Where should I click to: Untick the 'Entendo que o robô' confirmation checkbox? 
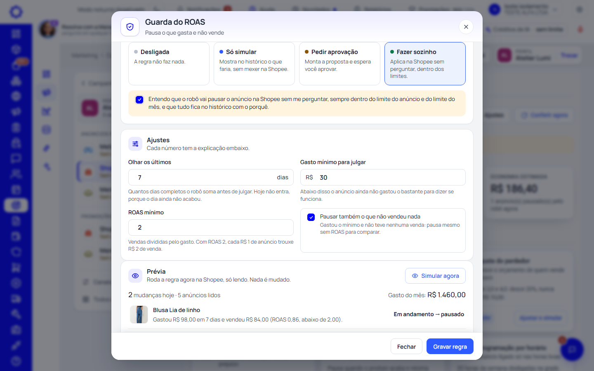(x=139, y=99)
